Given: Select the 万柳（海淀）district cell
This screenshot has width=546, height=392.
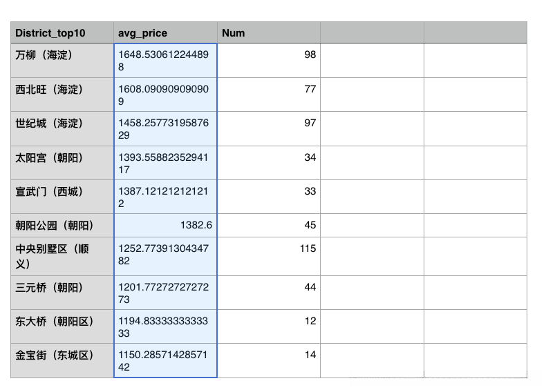Looking at the screenshot, I should [62, 61].
